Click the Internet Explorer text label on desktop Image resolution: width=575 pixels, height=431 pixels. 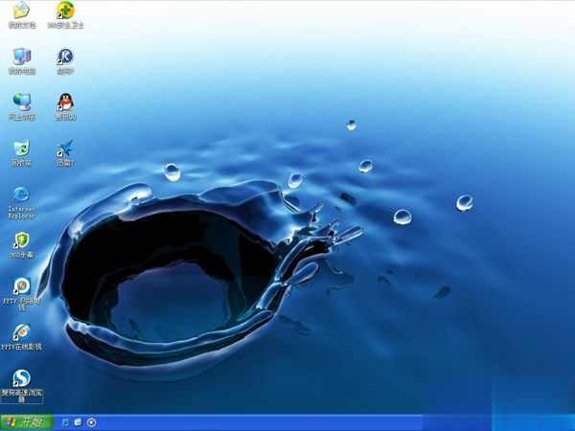[x=22, y=213]
